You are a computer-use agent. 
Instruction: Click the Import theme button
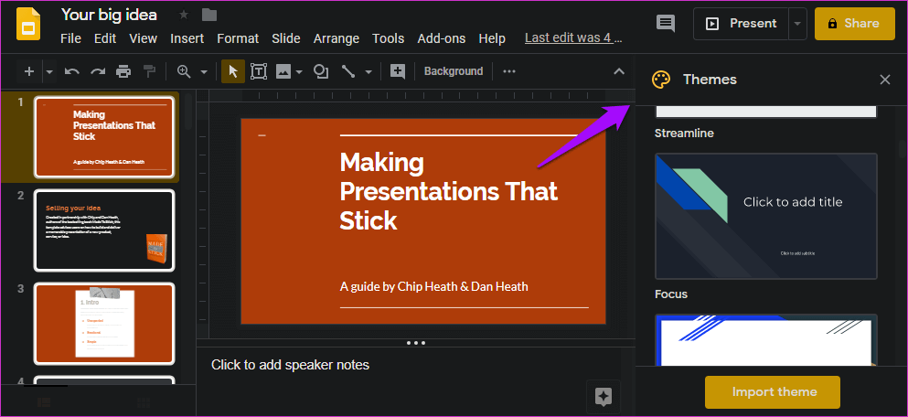(773, 392)
